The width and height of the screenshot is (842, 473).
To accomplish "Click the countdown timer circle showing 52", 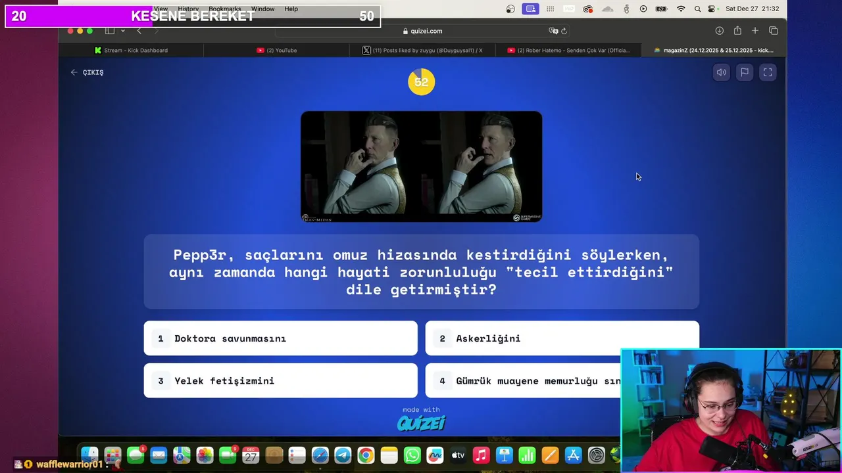I will [x=421, y=82].
